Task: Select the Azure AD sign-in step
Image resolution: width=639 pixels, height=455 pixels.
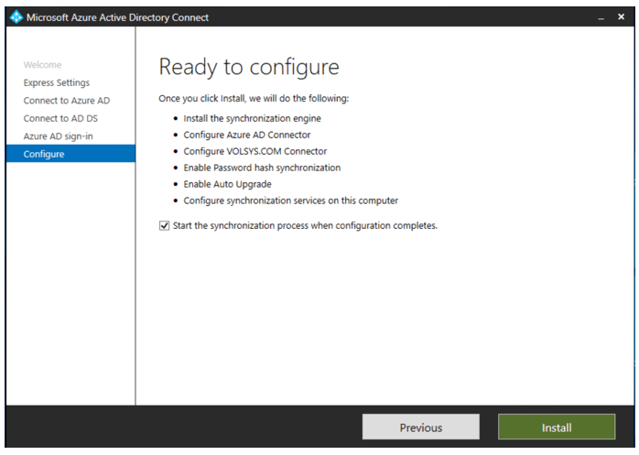Action: pos(59,136)
